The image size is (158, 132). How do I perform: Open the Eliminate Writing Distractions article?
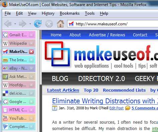tap(105, 101)
